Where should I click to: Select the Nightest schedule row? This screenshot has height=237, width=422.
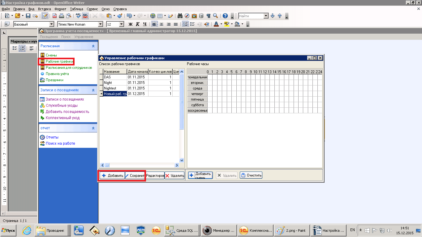[115, 88]
